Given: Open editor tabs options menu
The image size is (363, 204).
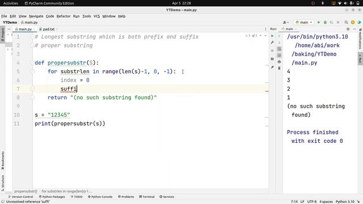Looking at the screenshot, I should [x=265, y=29].
